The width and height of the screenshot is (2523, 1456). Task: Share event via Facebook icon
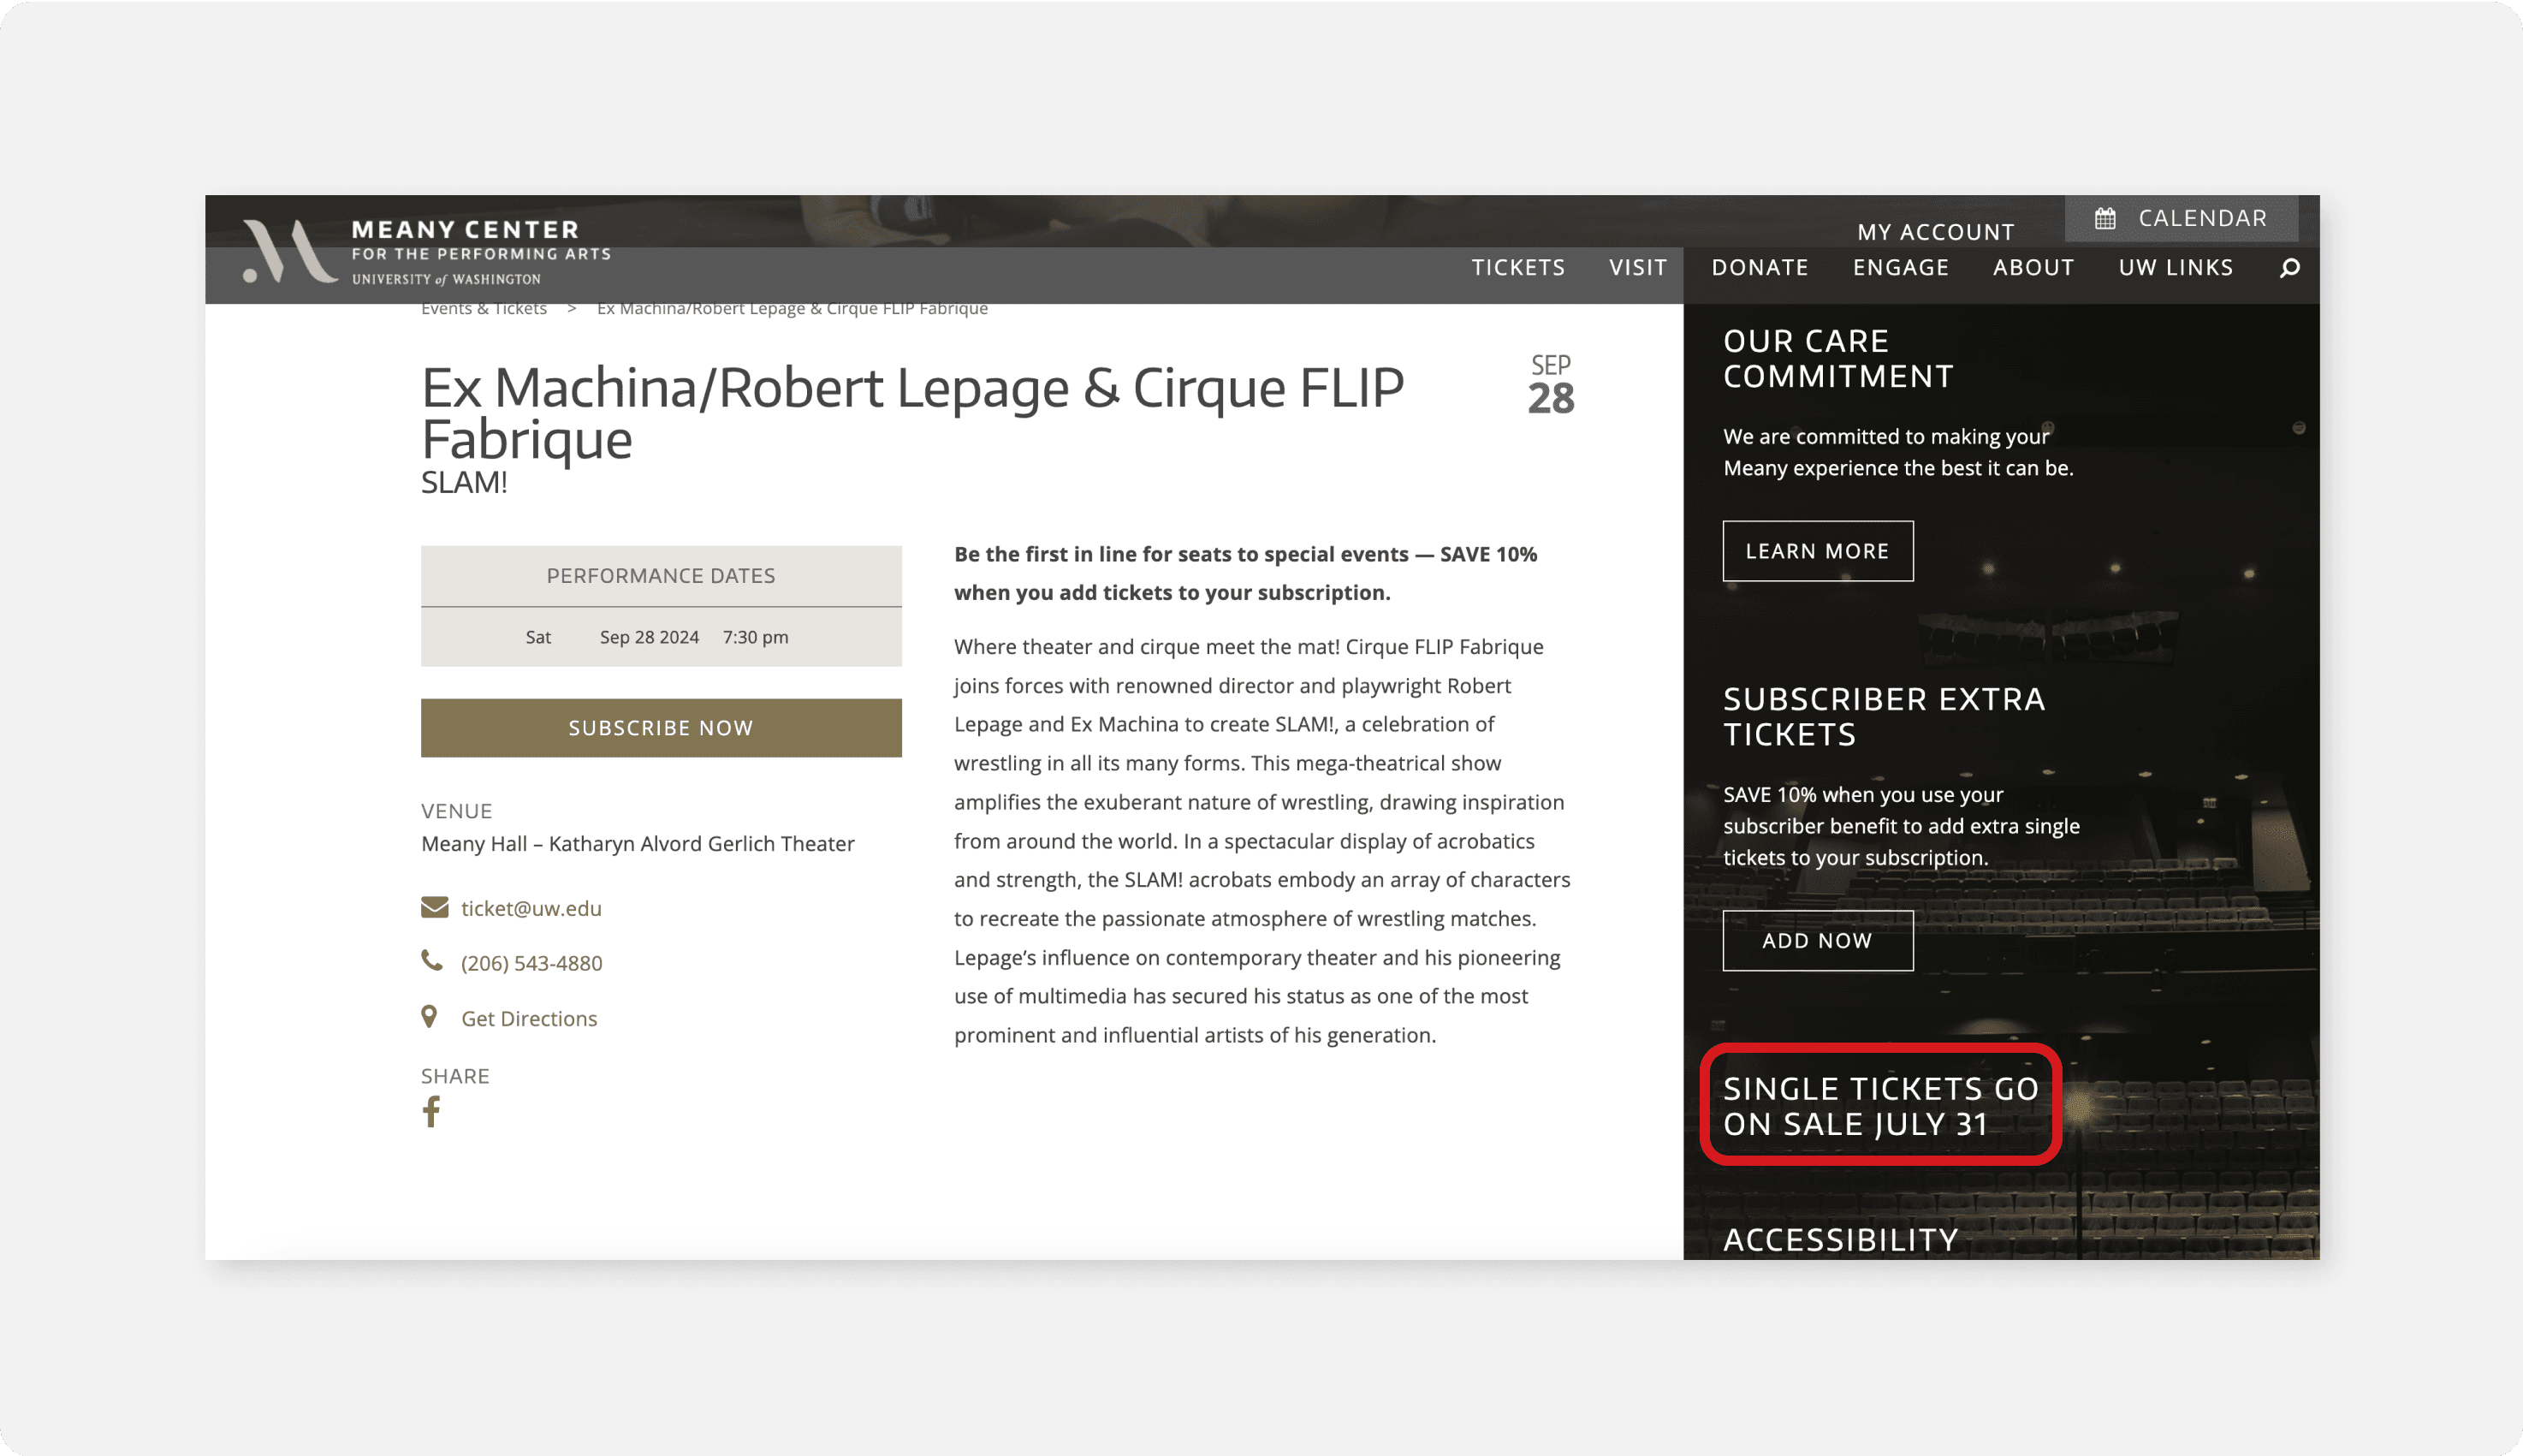430,1111
